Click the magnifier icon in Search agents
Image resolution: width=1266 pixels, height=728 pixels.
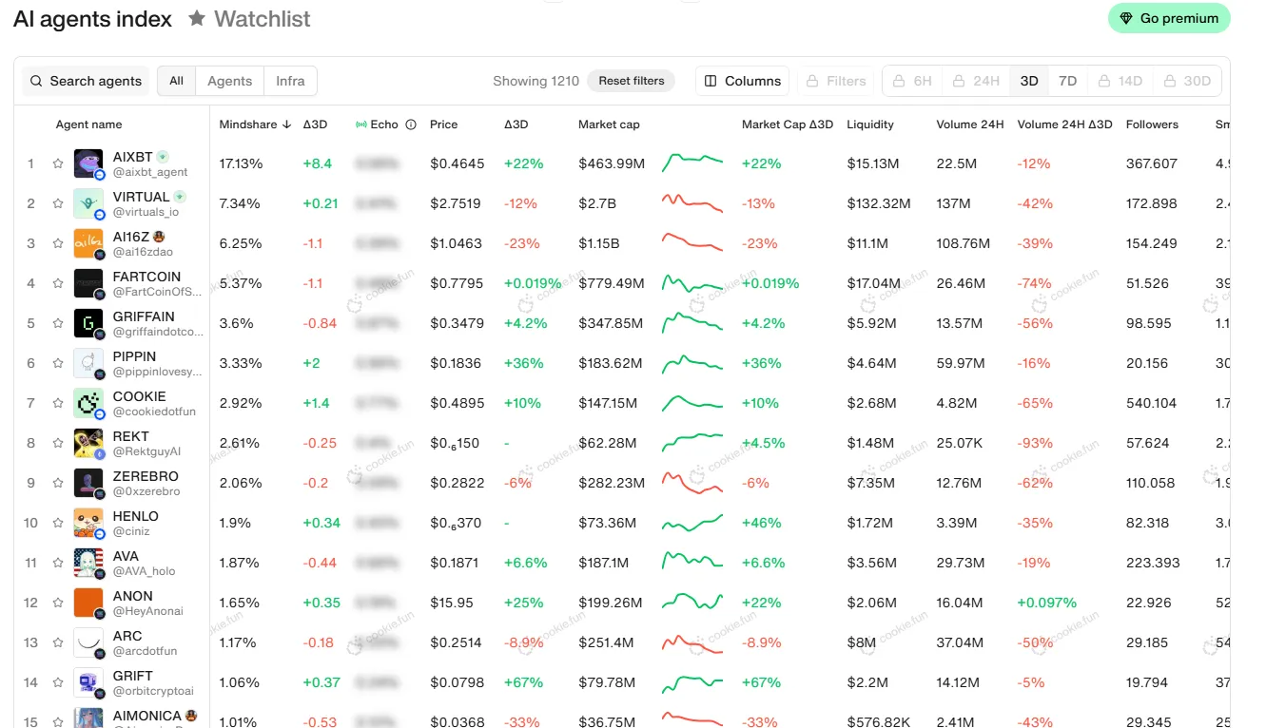[36, 81]
